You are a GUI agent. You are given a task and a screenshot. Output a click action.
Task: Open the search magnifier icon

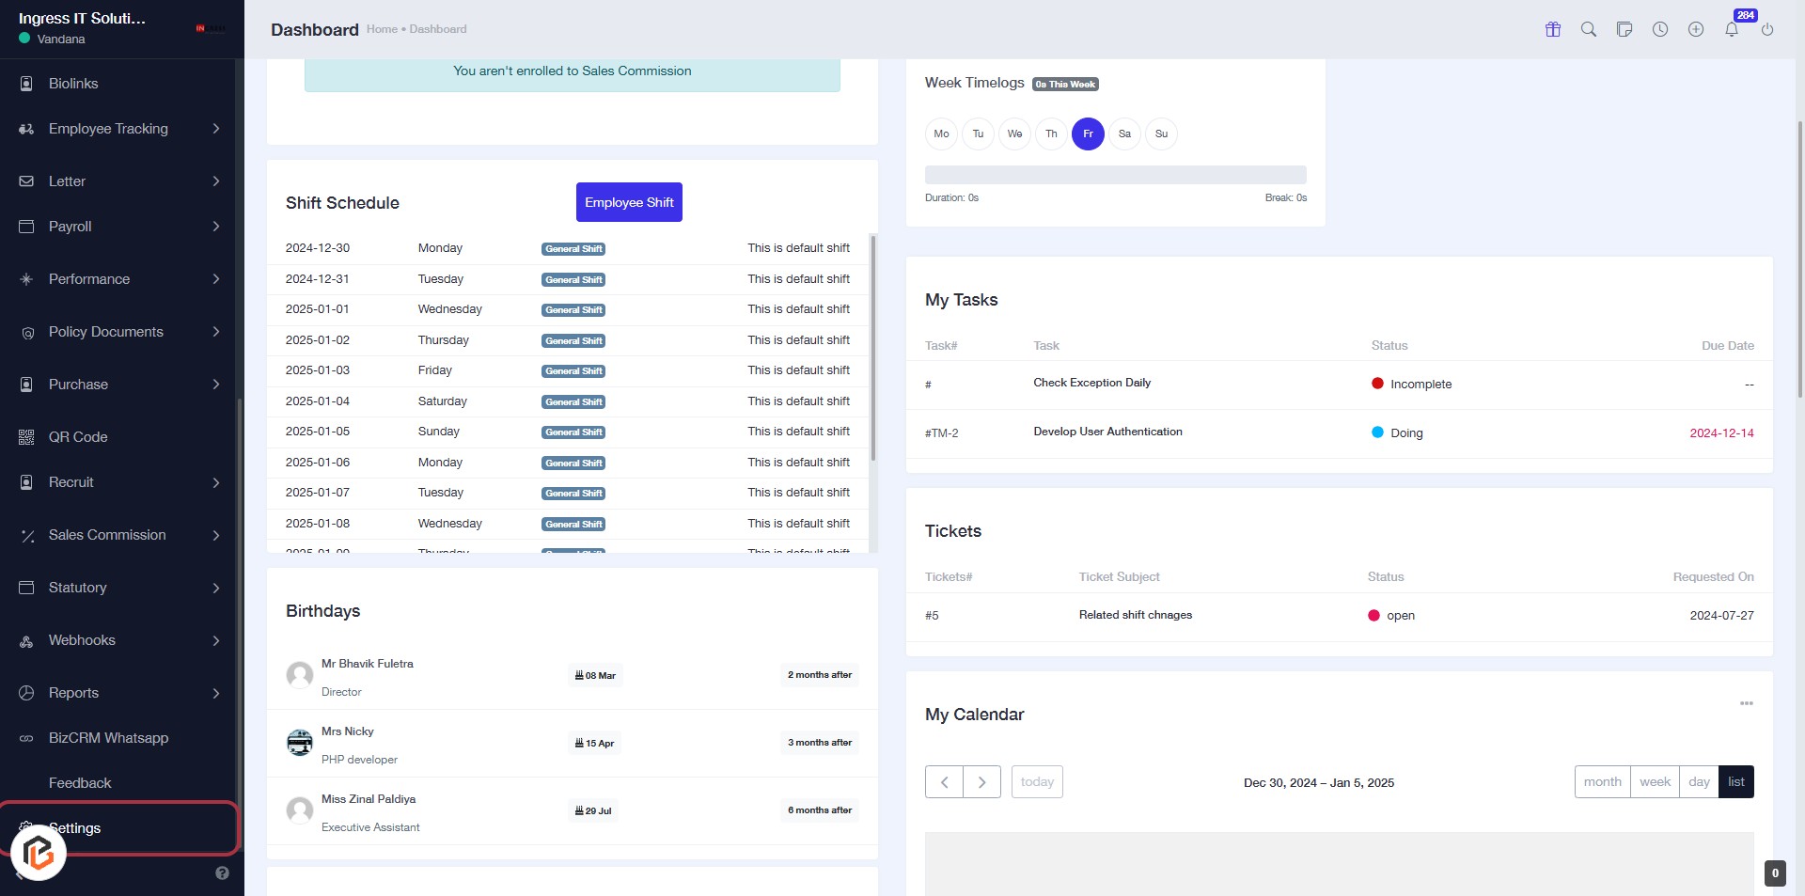[1589, 29]
